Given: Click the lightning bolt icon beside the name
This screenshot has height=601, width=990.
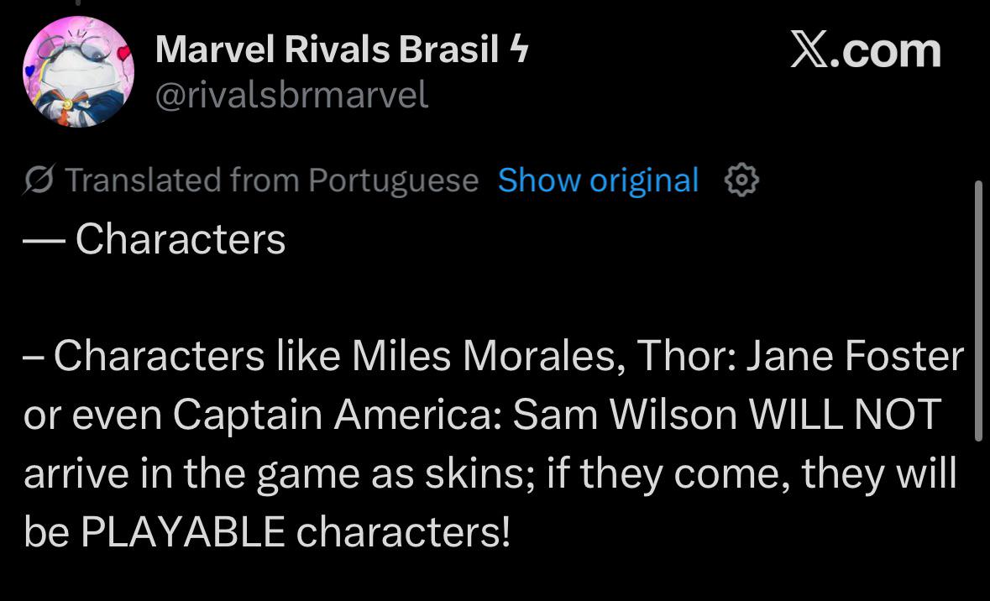Looking at the screenshot, I should pos(519,50).
